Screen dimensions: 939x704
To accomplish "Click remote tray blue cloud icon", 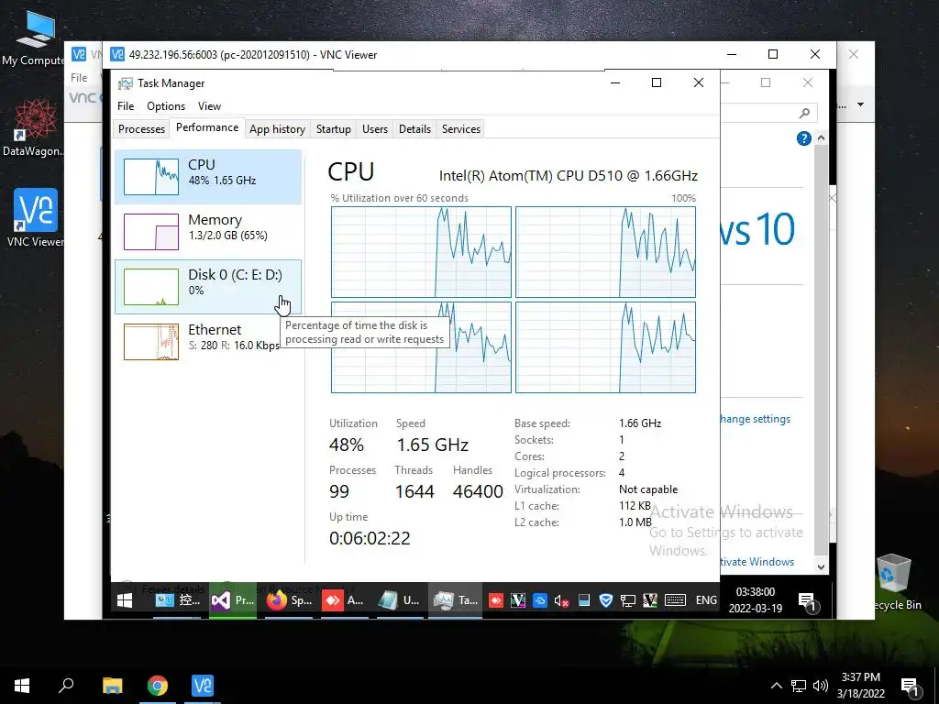I will pyautogui.click(x=539, y=599).
